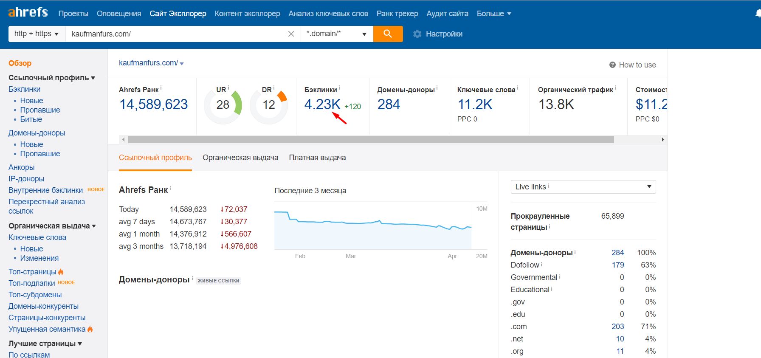The width and height of the screenshot is (761, 358).
Task: Click info icon next to Governmental row
Action: tap(560, 276)
